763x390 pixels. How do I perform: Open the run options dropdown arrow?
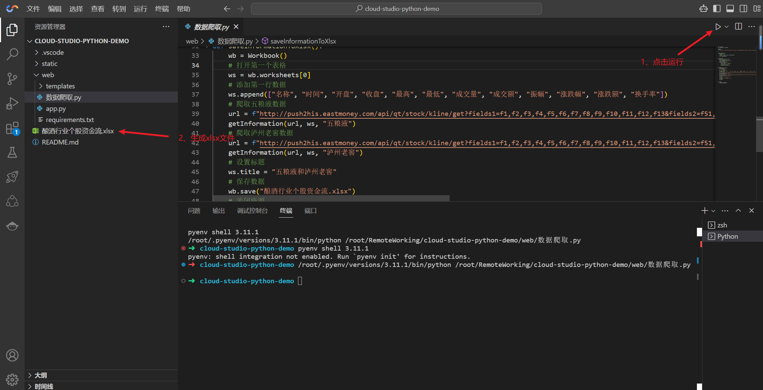727,27
